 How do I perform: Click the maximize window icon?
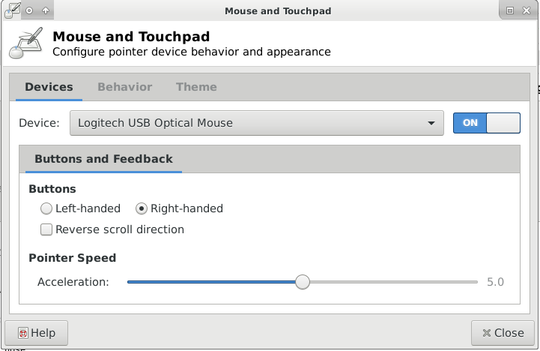pos(510,10)
